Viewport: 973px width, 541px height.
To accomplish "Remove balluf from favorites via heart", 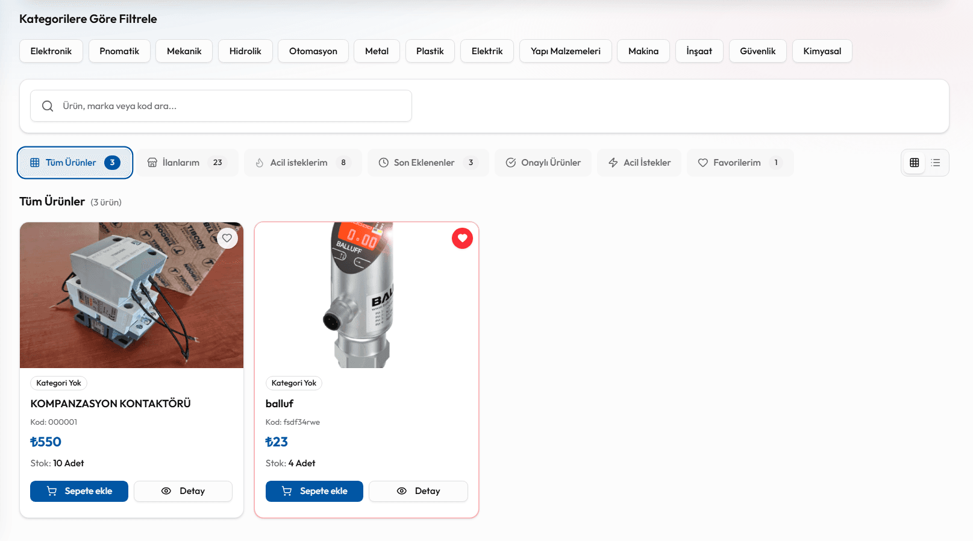I will pyautogui.click(x=462, y=238).
